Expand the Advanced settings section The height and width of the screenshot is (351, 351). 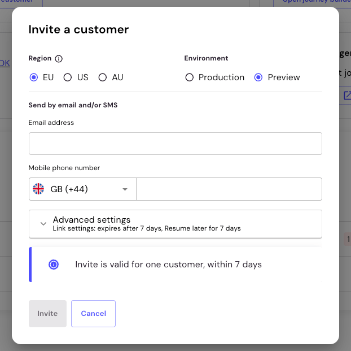point(175,224)
